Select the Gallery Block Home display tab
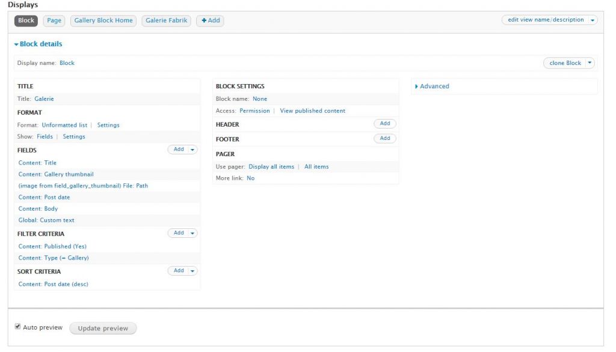The image size is (616, 352). [x=103, y=20]
